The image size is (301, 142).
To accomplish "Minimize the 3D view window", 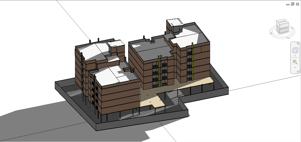I will [x=288, y=4].
